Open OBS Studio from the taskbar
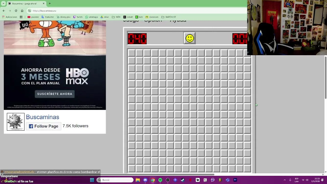327x184 pixels. click(168, 180)
